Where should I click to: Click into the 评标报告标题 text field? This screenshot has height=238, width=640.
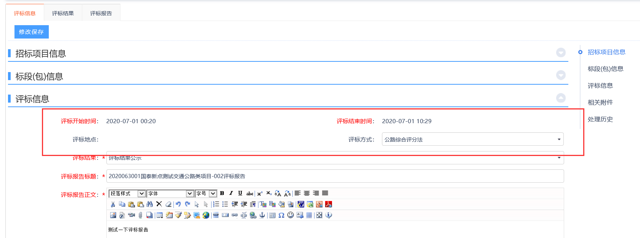pos(335,176)
